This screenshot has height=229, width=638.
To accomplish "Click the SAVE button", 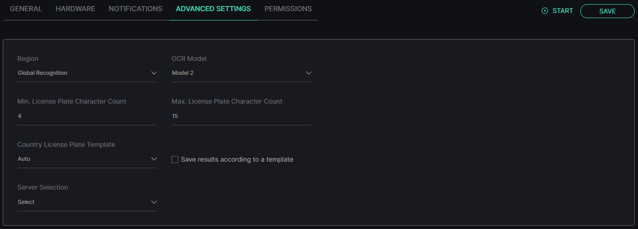I will click(x=607, y=11).
